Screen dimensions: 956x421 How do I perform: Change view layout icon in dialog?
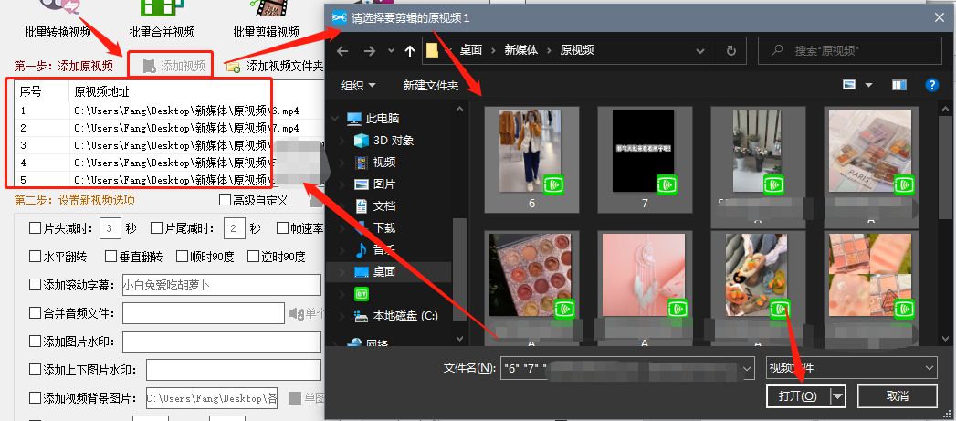pos(849,85)
